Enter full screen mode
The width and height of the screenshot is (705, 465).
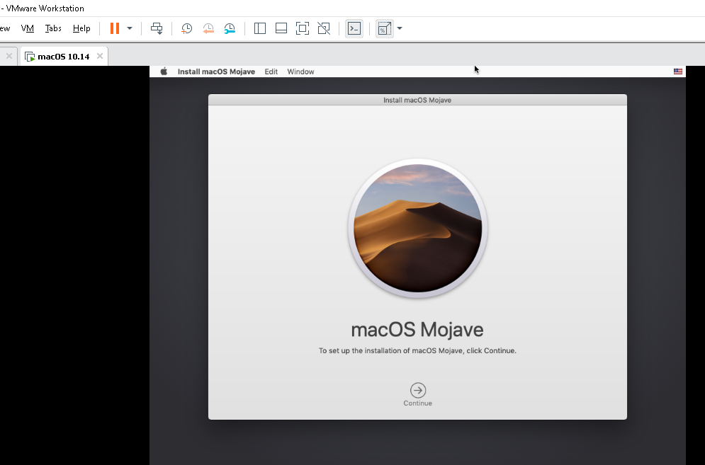click(303, 28)
